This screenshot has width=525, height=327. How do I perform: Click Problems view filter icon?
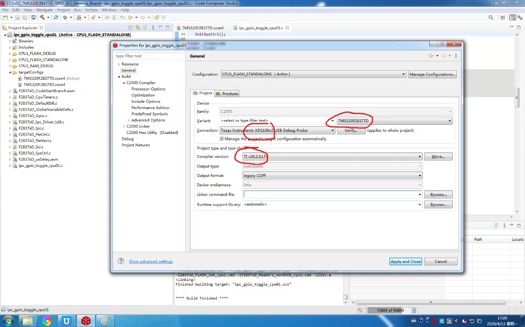pyautogui.click(x=496, y=226)
